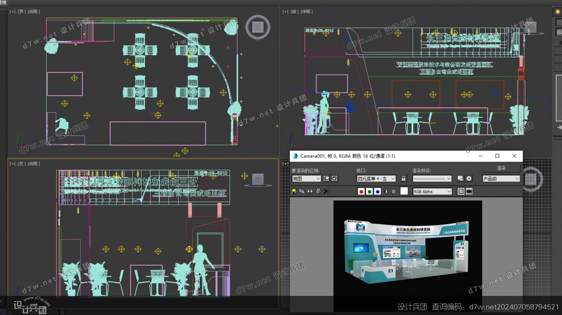The width and height of the screenshot is (562, 315).
Task: Click the 3ds Max icon in render window title
Action: pos(295,156)
